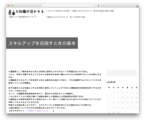The height and width of the screenshot is (122, 145).
Task: Select calendar day 18
Action: pyautogui.click(x=127, y=102)
